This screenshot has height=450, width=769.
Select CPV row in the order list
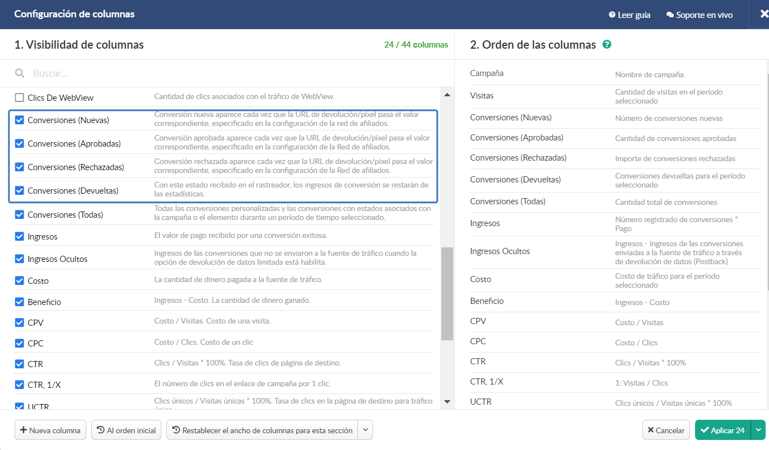(615, 321)
